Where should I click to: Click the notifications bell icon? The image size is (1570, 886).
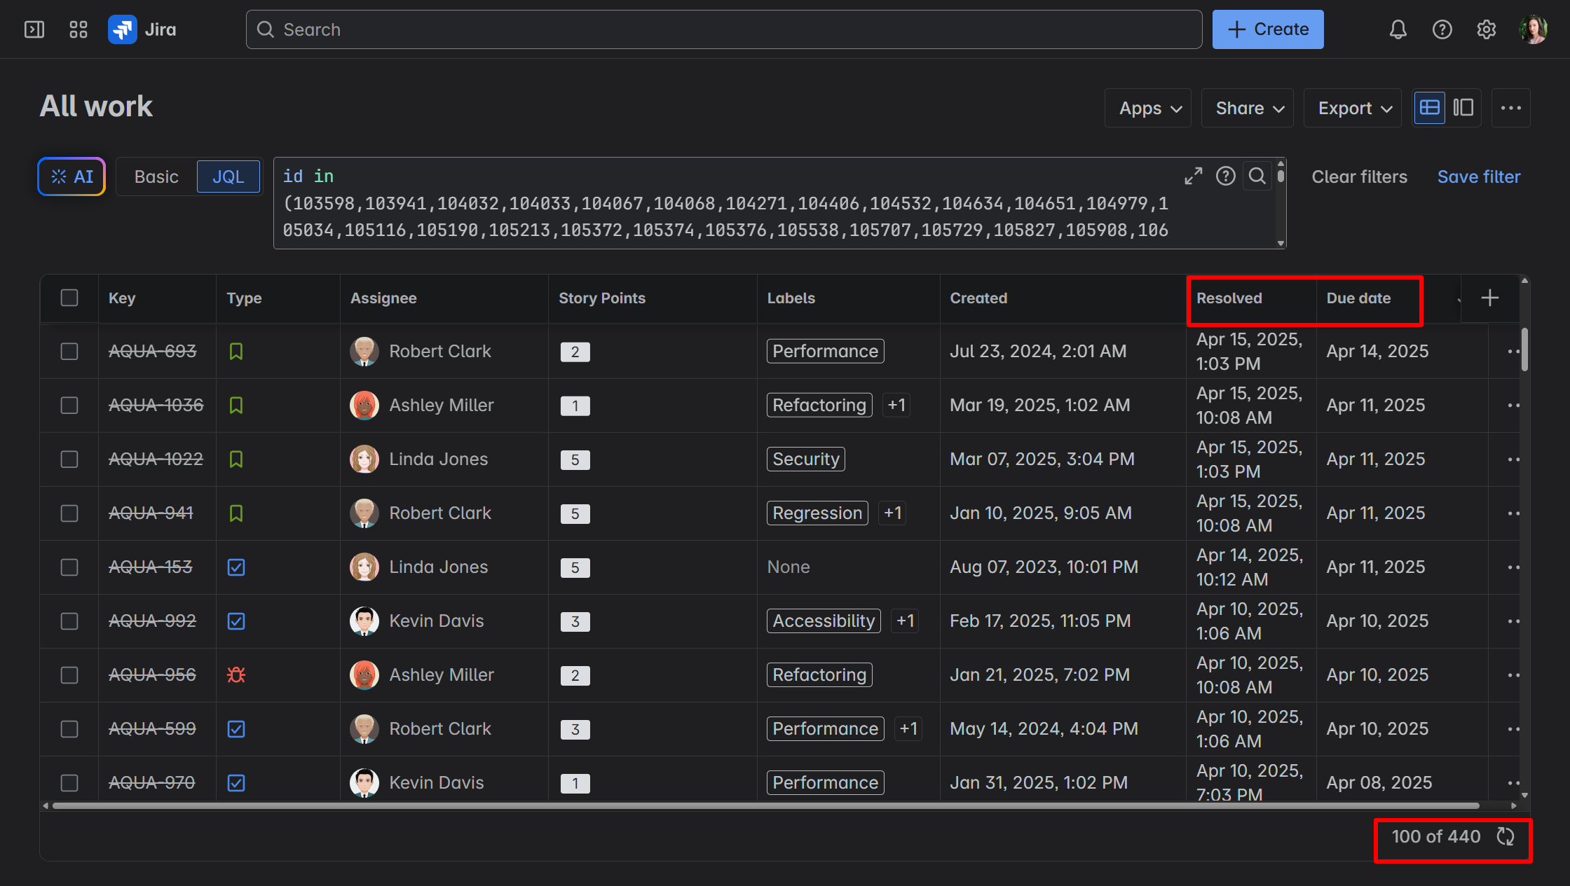1398,29
